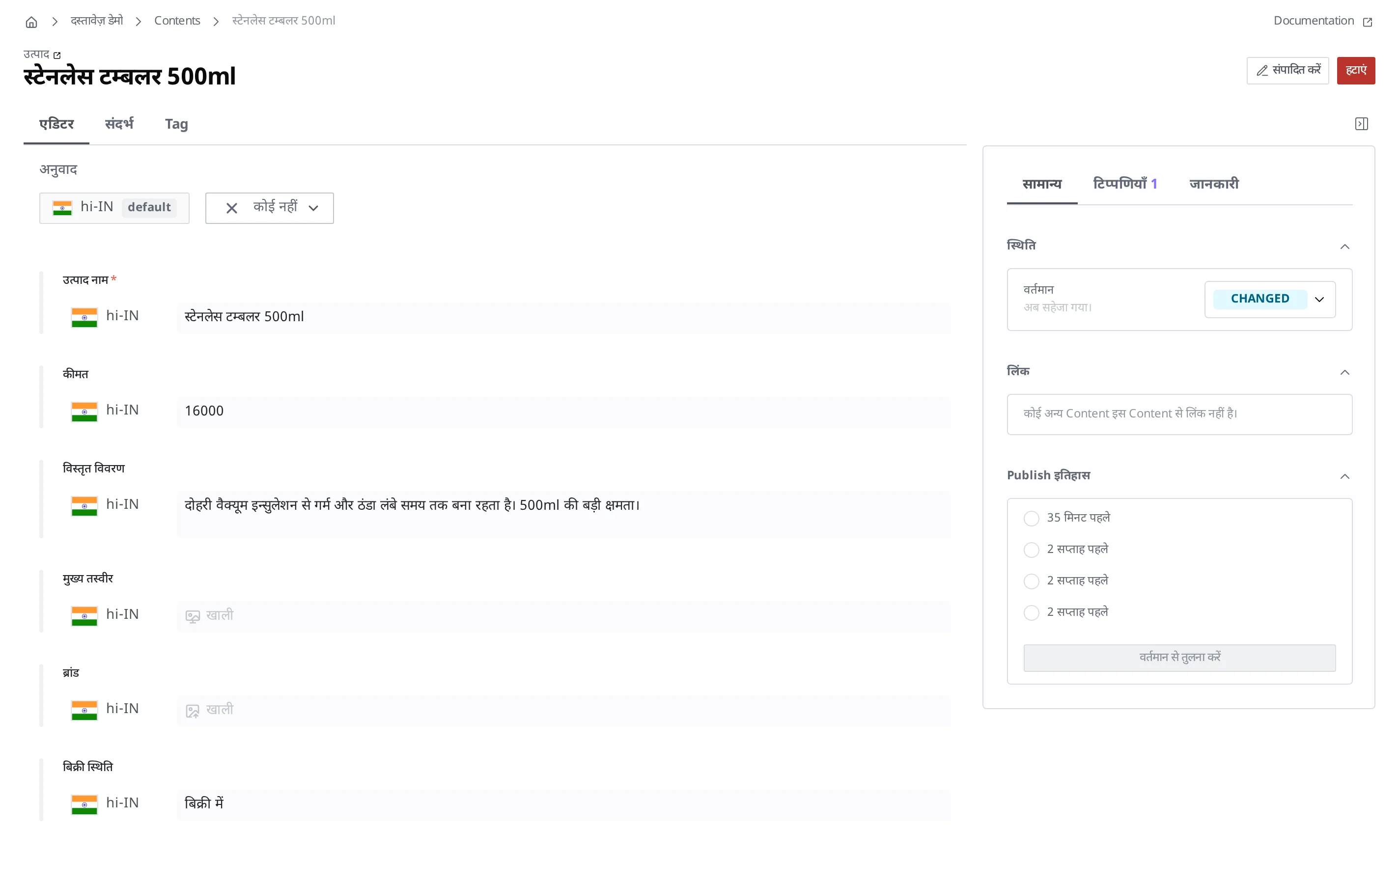Collapse the Publish इतिहास section

(x=1344, y=476)
